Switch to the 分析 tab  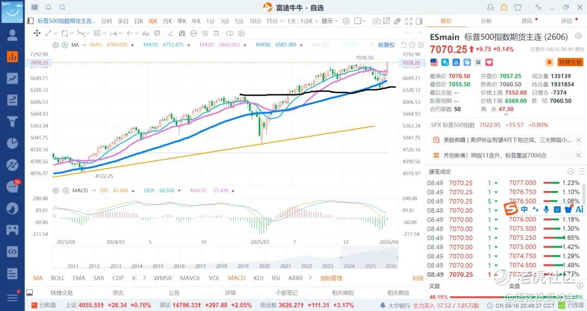tap(486, 21)
